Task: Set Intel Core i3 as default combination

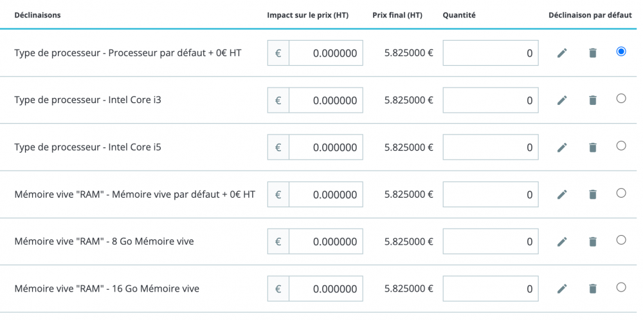Action: coord(620,99)
